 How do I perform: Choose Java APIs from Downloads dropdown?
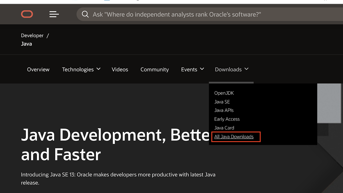point(224,110)
